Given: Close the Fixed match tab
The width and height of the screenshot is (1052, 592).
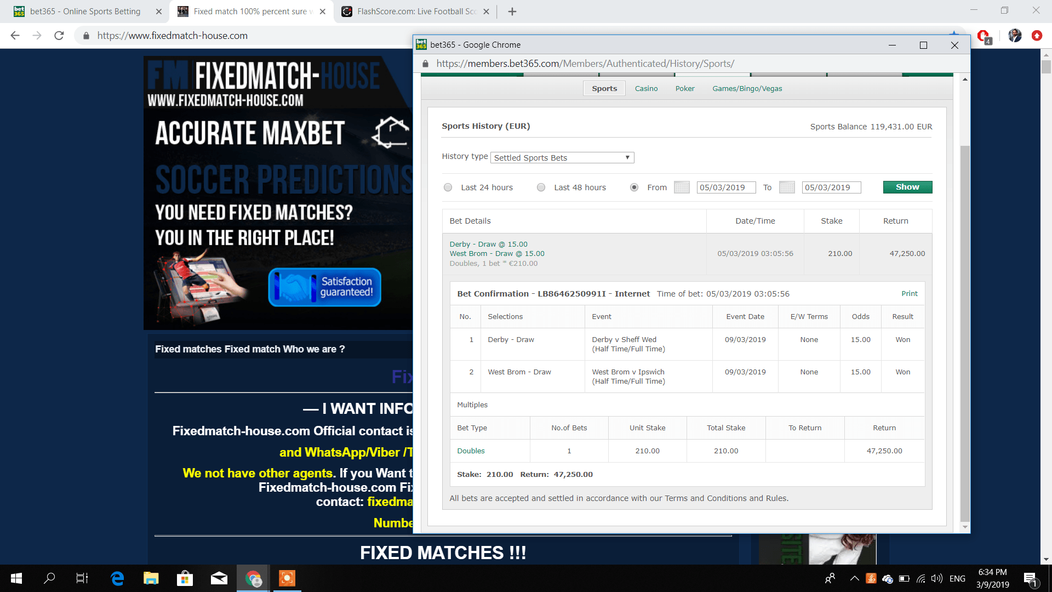Looking at the screenshot, I should (x=323, y=12).
